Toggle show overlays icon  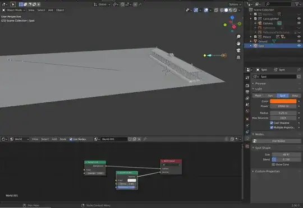pyautogui.click(x=206, y=10)
